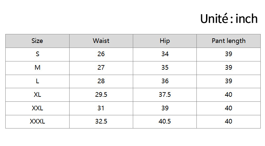This screenshot has height=146, width=265.
Task: Click the hip value 37.5
Action: pyautogui.click(x=165, y=95)
